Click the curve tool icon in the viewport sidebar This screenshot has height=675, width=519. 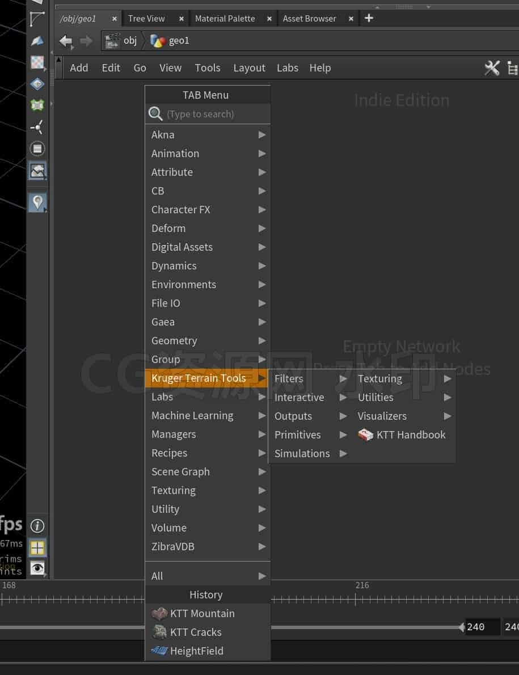pyautogui.click(x=37, y=19)
